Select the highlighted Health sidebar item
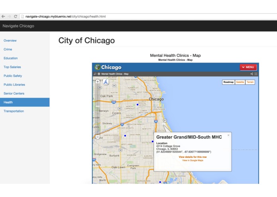277x197 pixels. (x=25, y=102)
